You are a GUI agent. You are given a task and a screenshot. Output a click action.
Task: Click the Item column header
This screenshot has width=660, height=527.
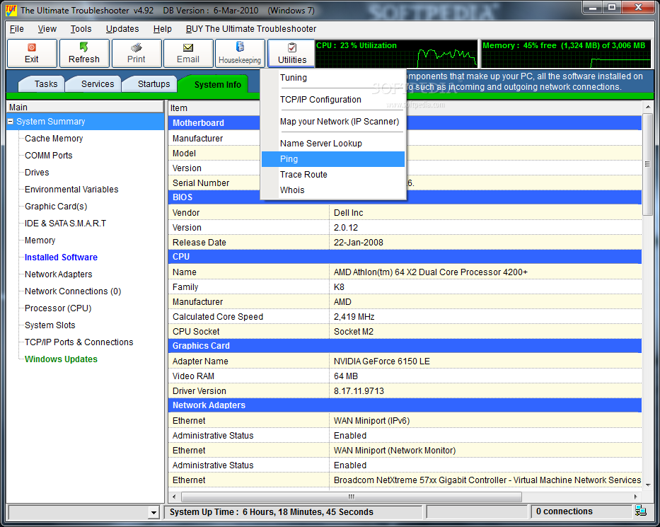tap(214, 108)
